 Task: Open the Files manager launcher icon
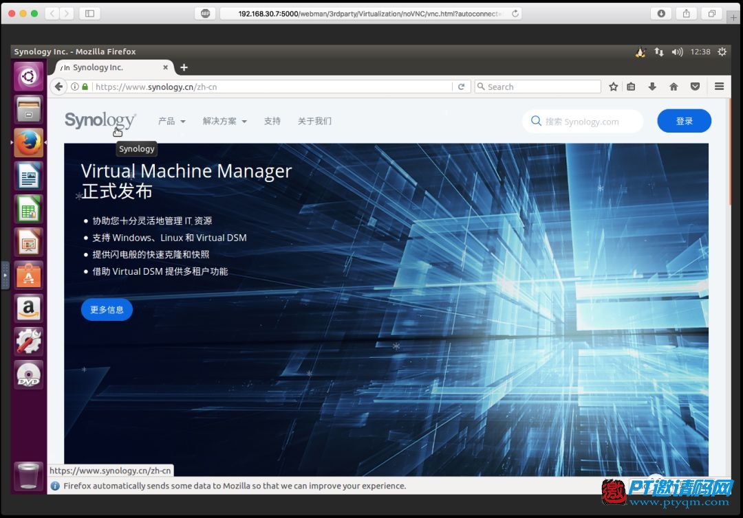[28, 109]
